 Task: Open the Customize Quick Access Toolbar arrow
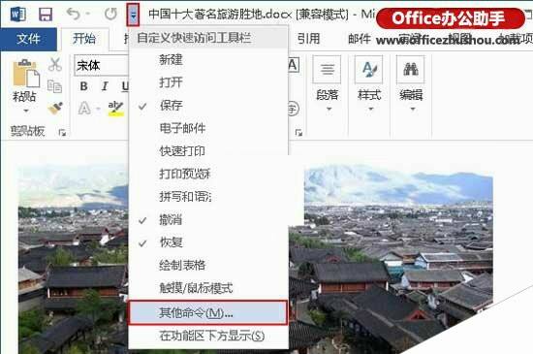[x=134, y=15]
